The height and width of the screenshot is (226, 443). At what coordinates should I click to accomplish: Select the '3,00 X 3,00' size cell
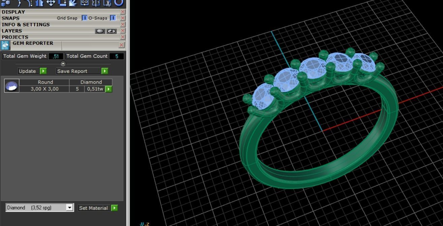[x=44, y=89]
